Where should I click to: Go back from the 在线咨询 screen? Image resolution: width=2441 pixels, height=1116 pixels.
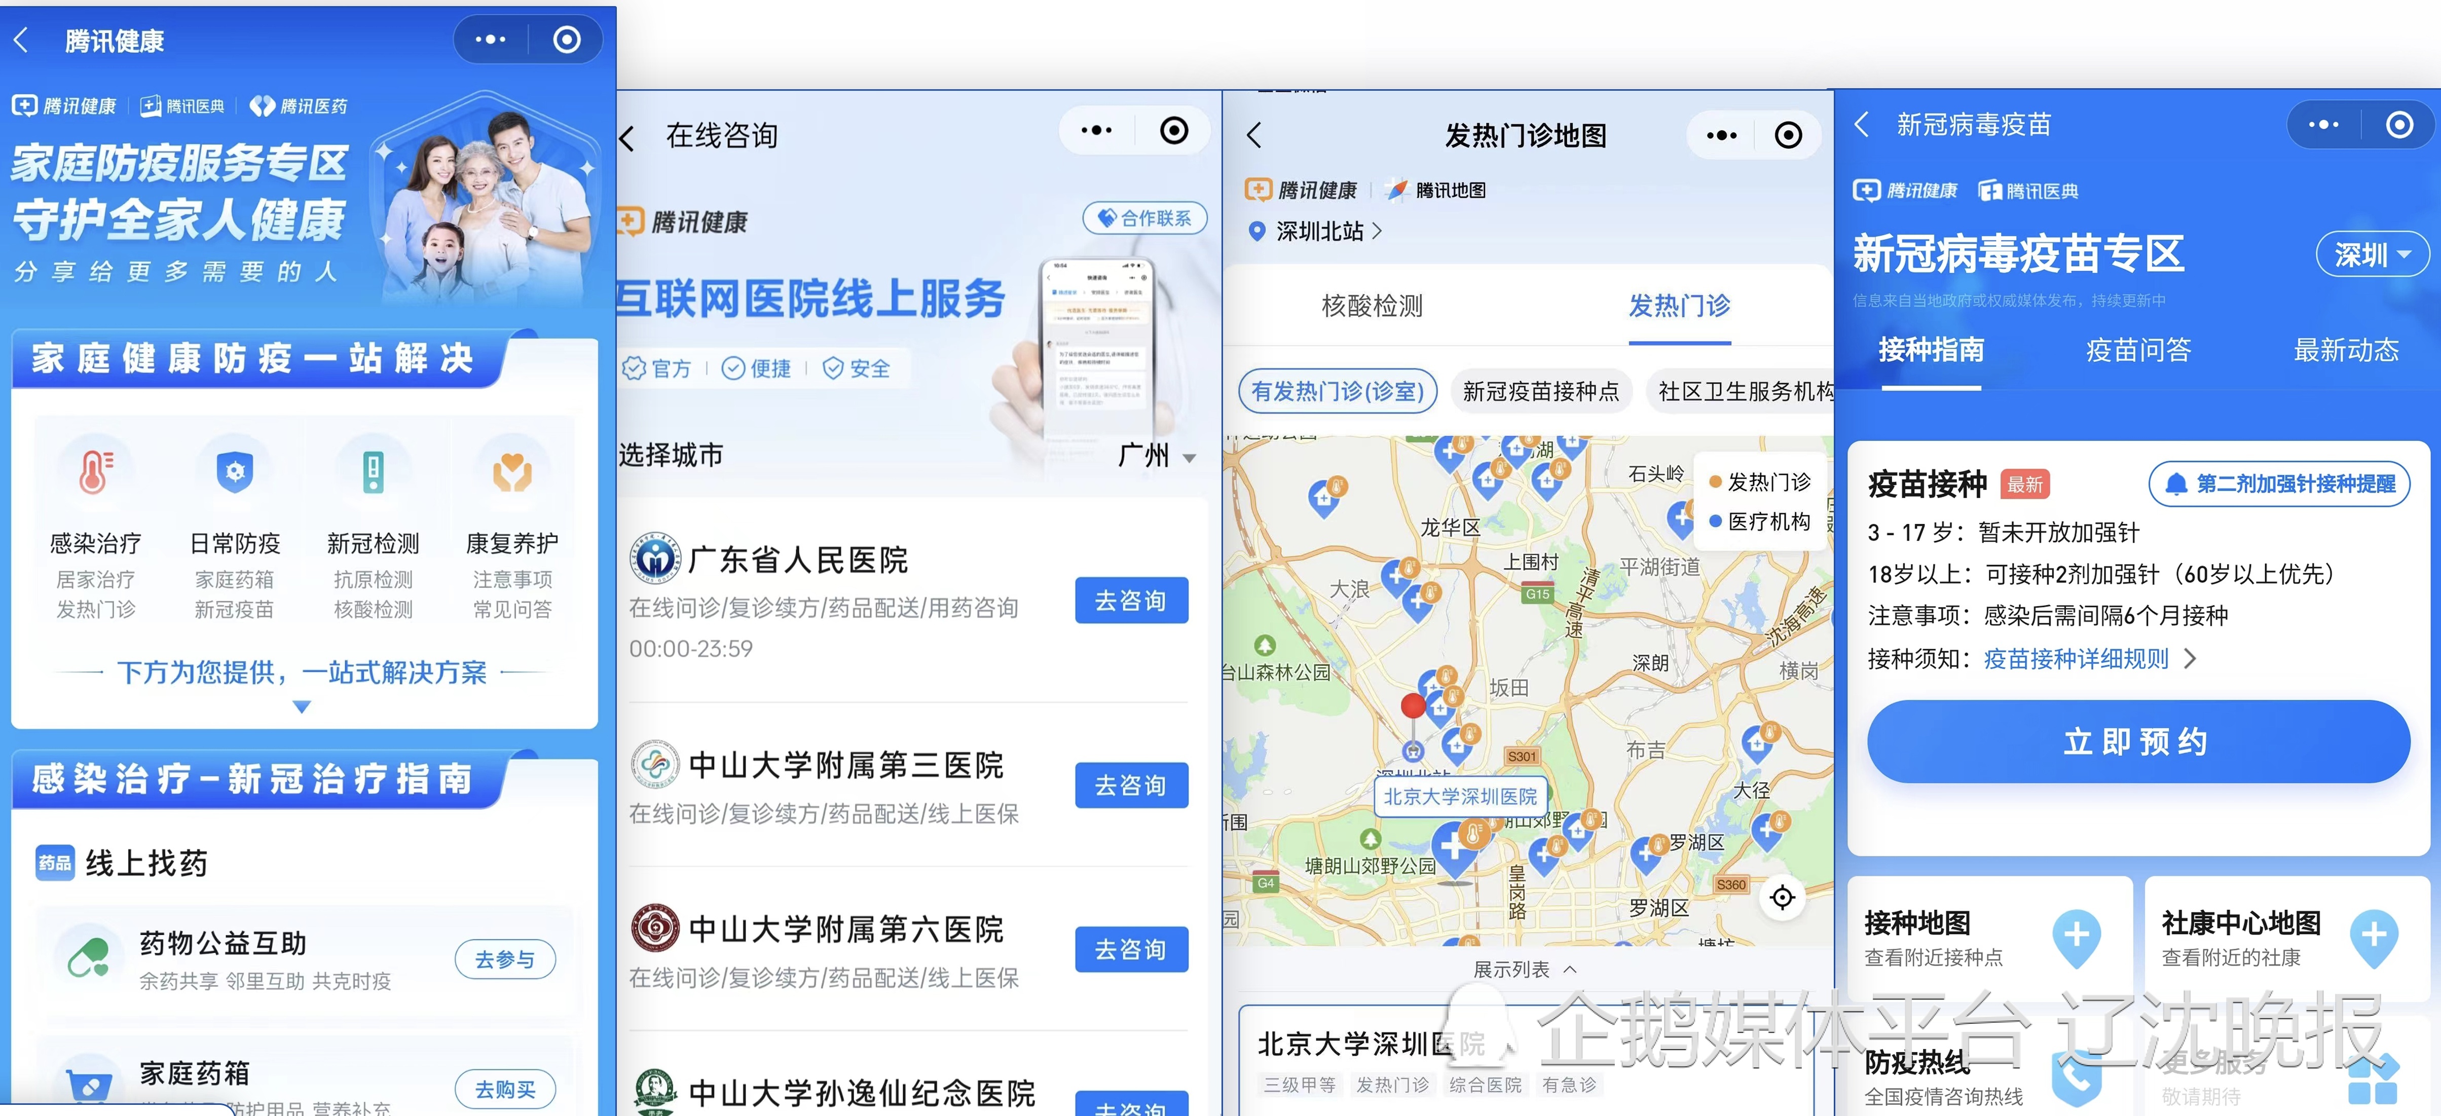tap(627, 138)
